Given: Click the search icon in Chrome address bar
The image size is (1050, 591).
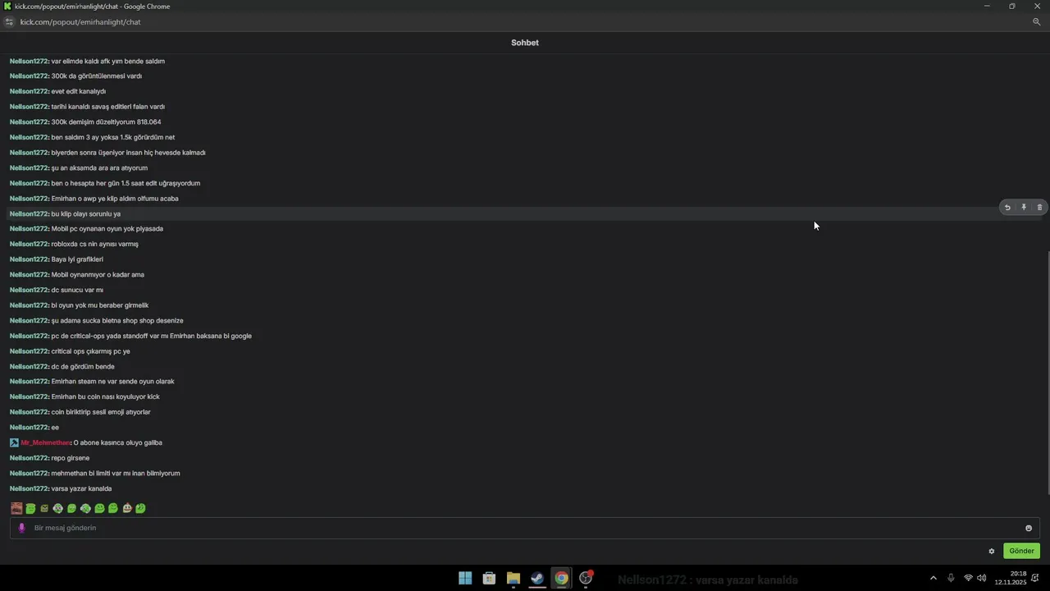Looking at the screenshot, I should pyautogui.click(x=1037, y=22).
